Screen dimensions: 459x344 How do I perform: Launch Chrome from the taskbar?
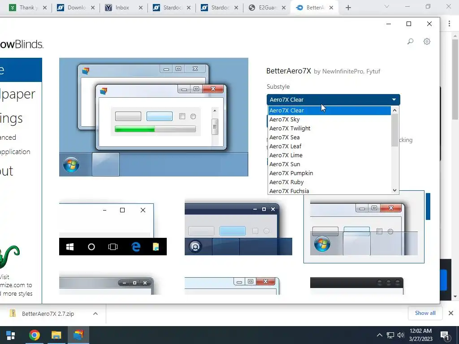34,335
